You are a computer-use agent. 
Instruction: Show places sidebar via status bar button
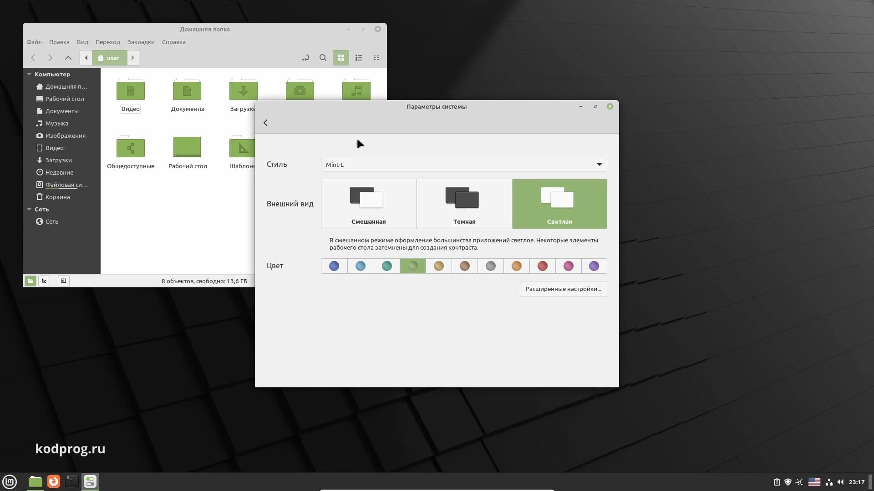[x=30, y=281]
